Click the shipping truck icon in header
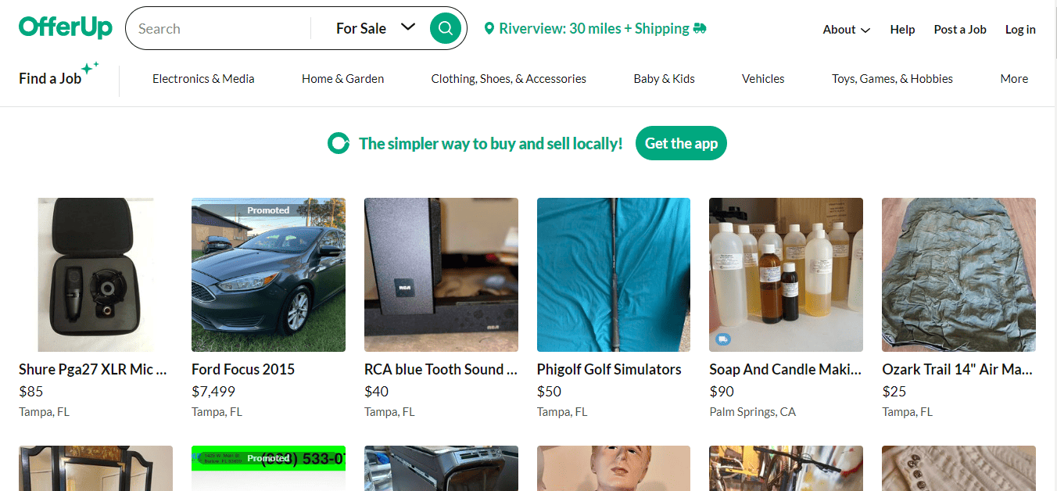Image resolution: width=1057 pixels, height=491 pixels. [700, 28]
